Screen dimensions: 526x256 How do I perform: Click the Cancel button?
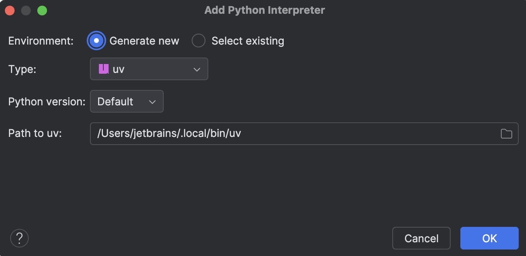point(421,238)
